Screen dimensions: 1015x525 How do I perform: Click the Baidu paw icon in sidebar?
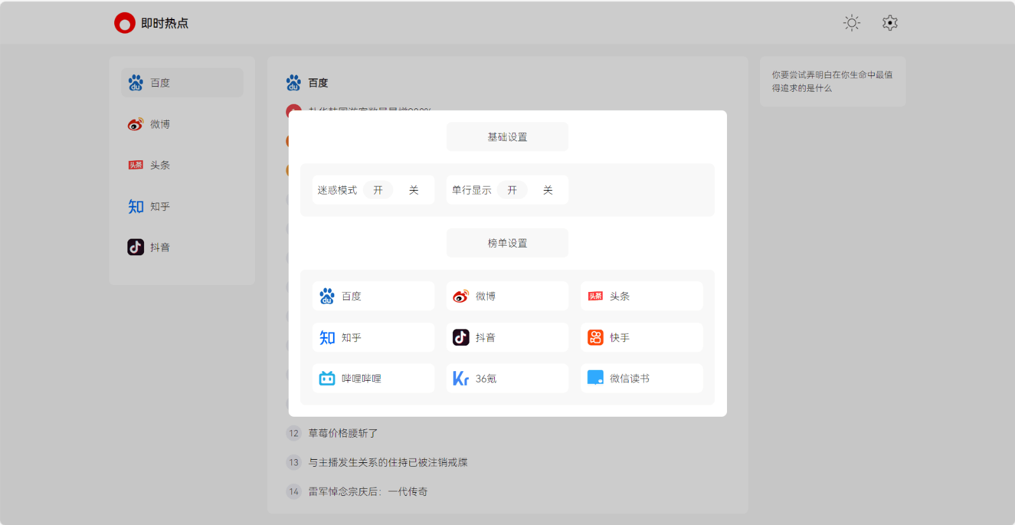(x=136, y=83)
